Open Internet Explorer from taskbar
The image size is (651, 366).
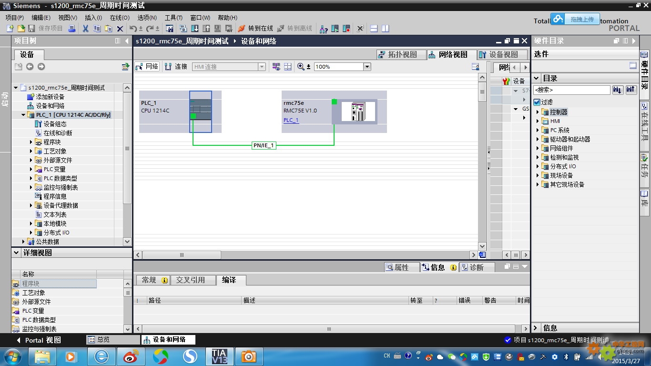102,356
